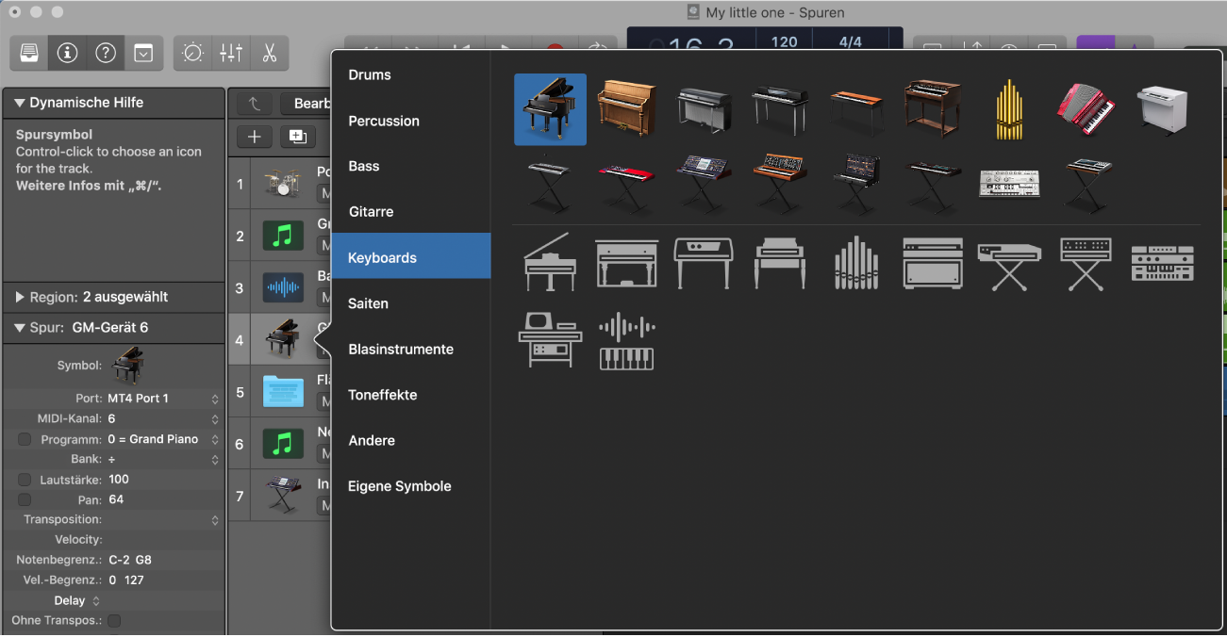The height and width of the screenshot is (637, 1227).
Task: Open the Blasinstrumente category
Action: 401,349
